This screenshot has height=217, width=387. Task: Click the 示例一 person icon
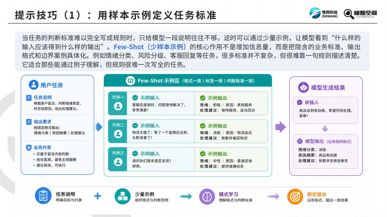point(118,106)
